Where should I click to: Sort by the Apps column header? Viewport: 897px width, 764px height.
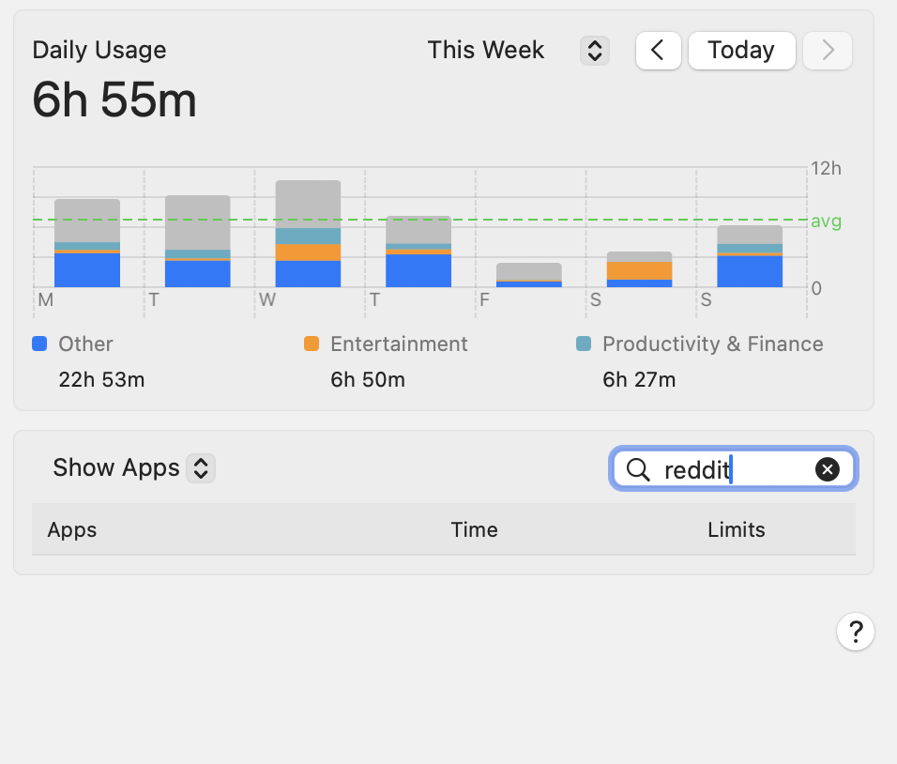coord(72,529)
